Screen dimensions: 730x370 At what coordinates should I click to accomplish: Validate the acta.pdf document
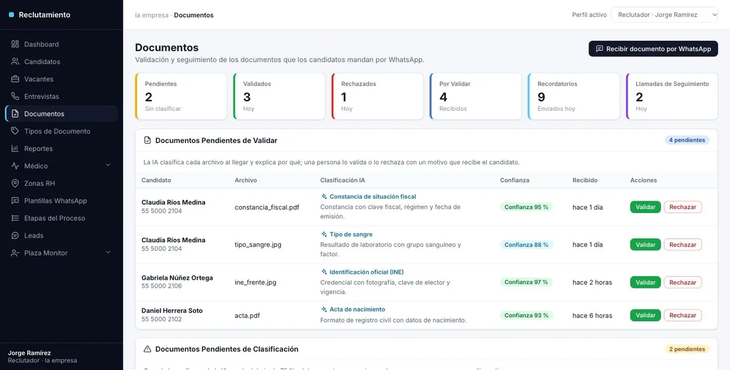point(645,315)
